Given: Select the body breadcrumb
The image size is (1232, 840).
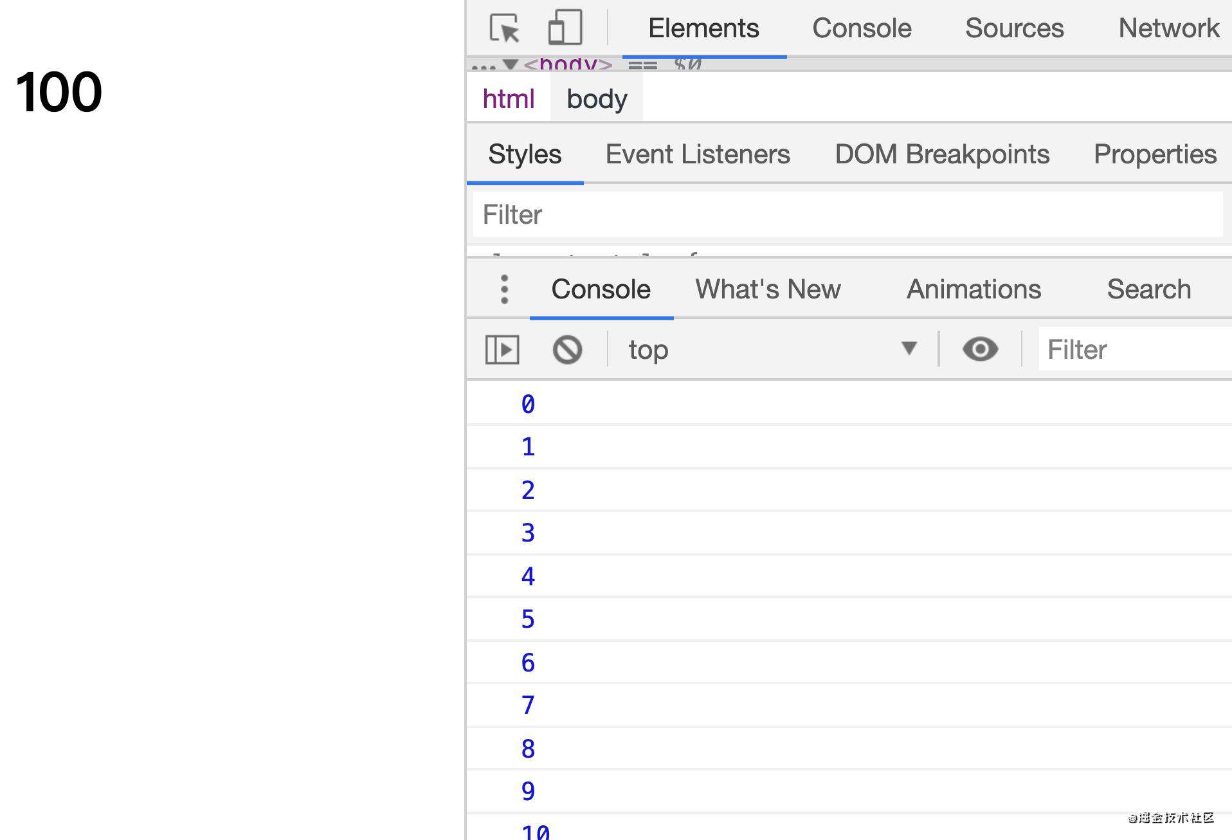Looking at the screenshot, I should [597, 99].
